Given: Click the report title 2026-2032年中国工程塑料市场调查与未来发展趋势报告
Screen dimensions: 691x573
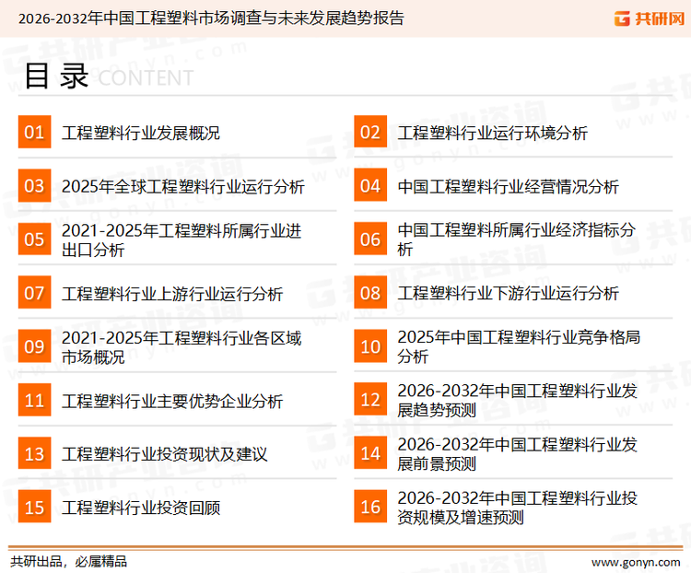Looking at the screenshot, I should click(x=211, y=18).
